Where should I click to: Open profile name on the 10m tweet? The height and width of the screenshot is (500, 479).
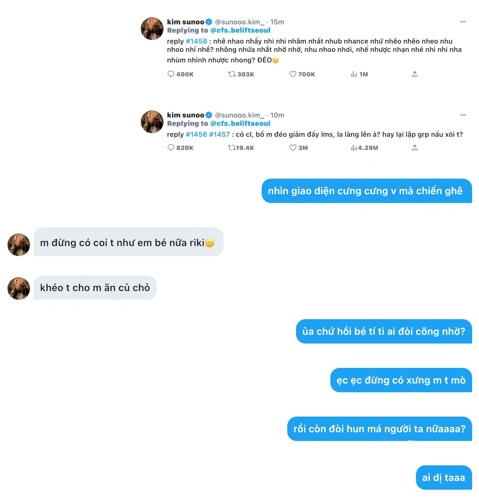click(185, 115)
